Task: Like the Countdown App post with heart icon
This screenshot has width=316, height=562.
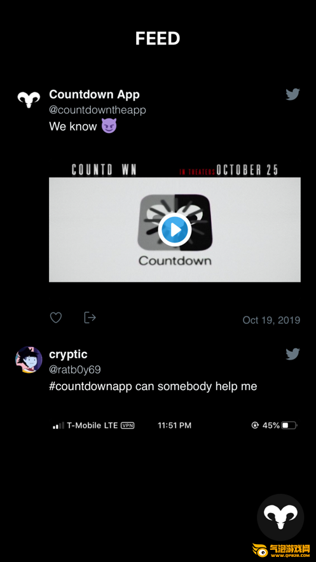Action: (56, 318)
